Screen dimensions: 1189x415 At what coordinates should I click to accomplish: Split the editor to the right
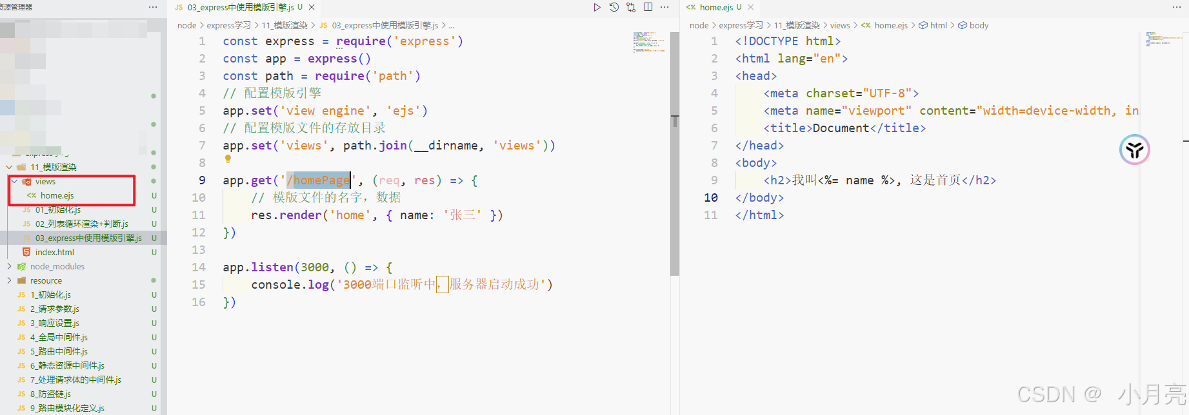tap(648, 7)
